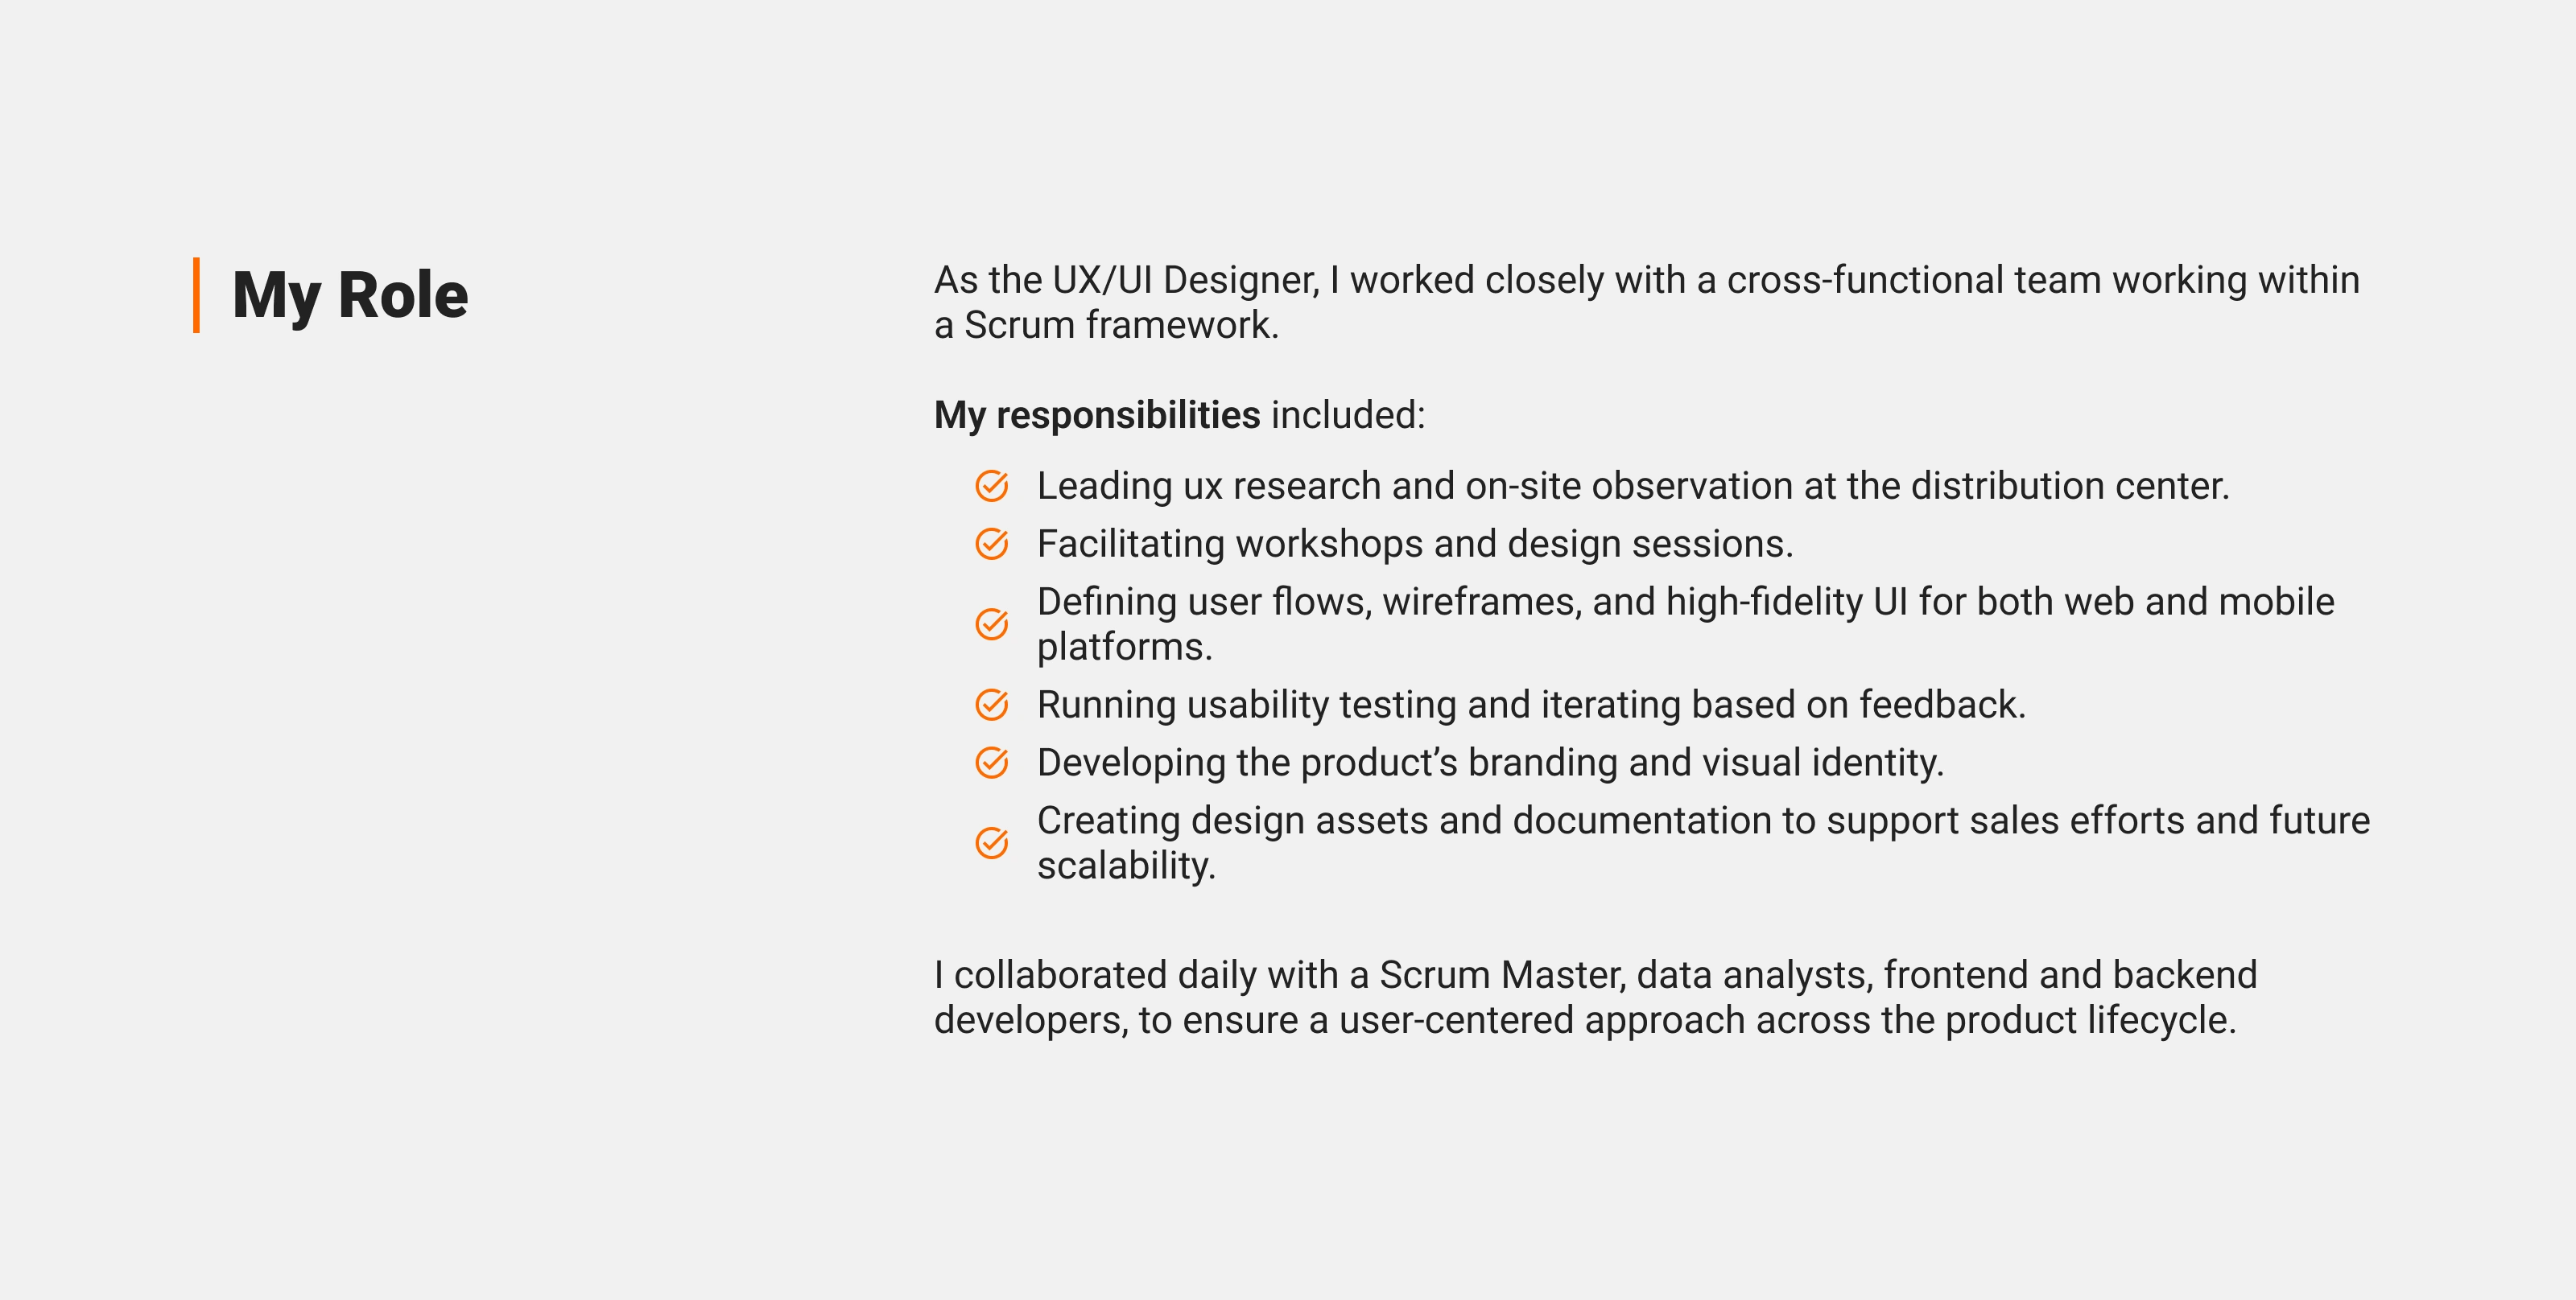Click the check icon beside Leading ux research
The height and width of the screenshot is (1300, 2576).
(x=991, y=486)
